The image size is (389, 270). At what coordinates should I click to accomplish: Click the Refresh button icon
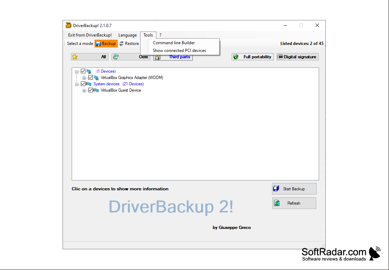(277, 203)
